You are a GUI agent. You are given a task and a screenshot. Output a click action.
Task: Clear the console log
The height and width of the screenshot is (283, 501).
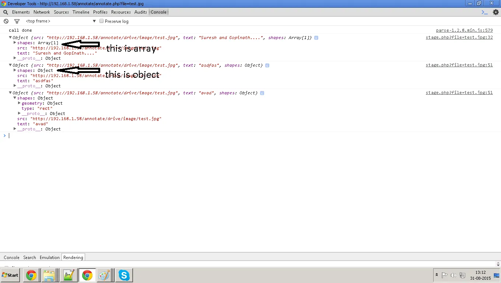pos(6,21)
